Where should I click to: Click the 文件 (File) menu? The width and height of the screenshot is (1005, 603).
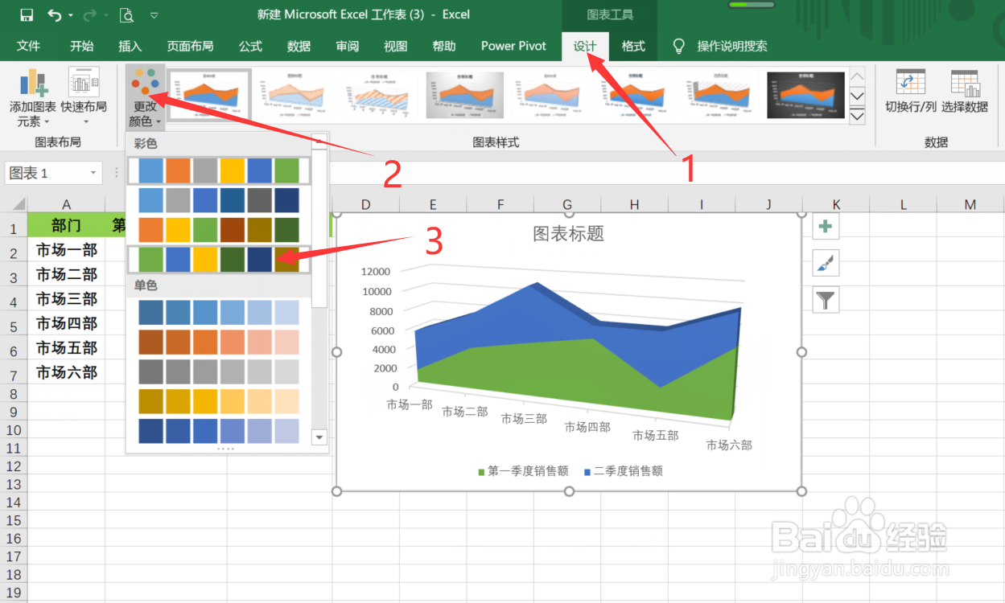pos(29,46)
